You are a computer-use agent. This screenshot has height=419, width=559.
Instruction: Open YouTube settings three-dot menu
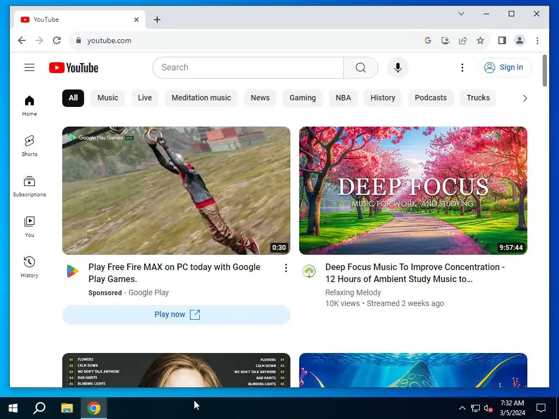462,68
